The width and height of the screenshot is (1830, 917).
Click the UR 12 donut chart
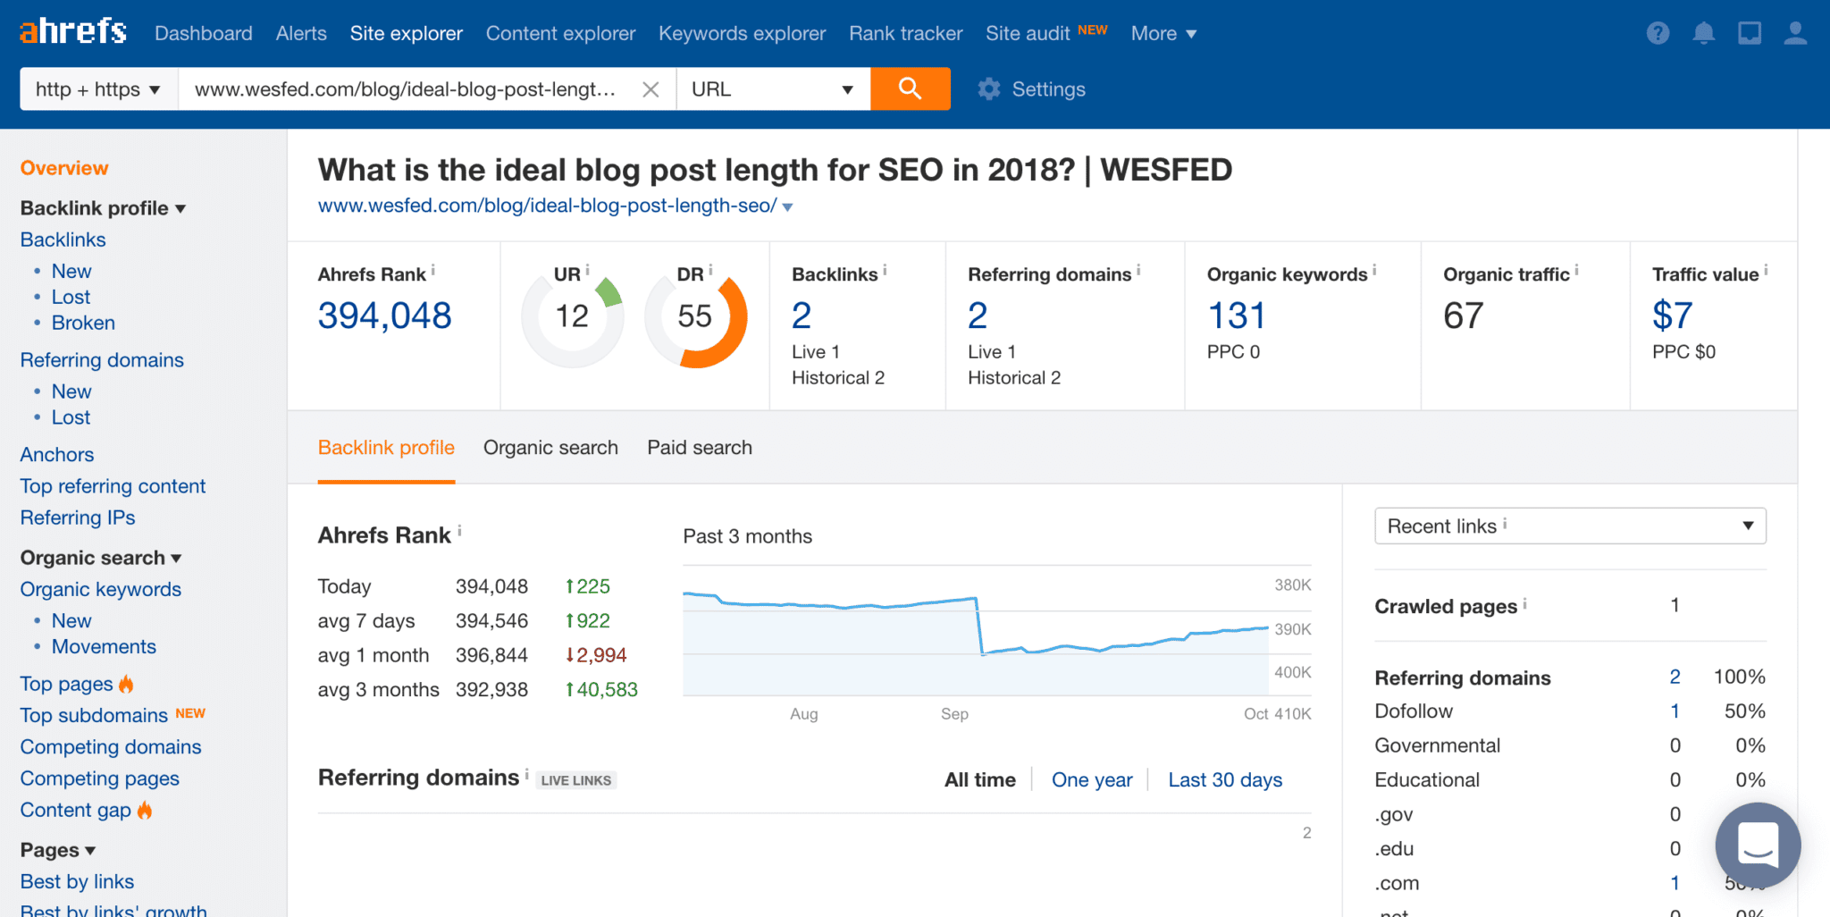point(572,317)
